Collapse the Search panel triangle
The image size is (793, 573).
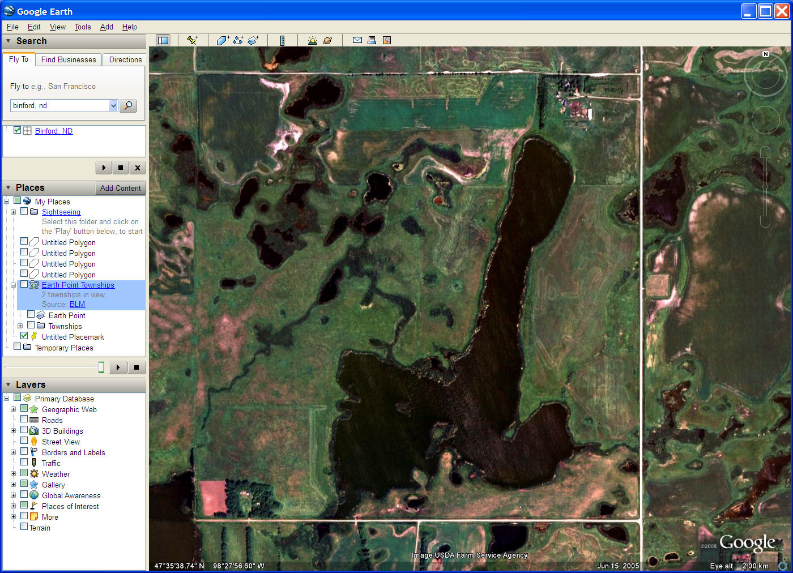click(x=8, y=41)
